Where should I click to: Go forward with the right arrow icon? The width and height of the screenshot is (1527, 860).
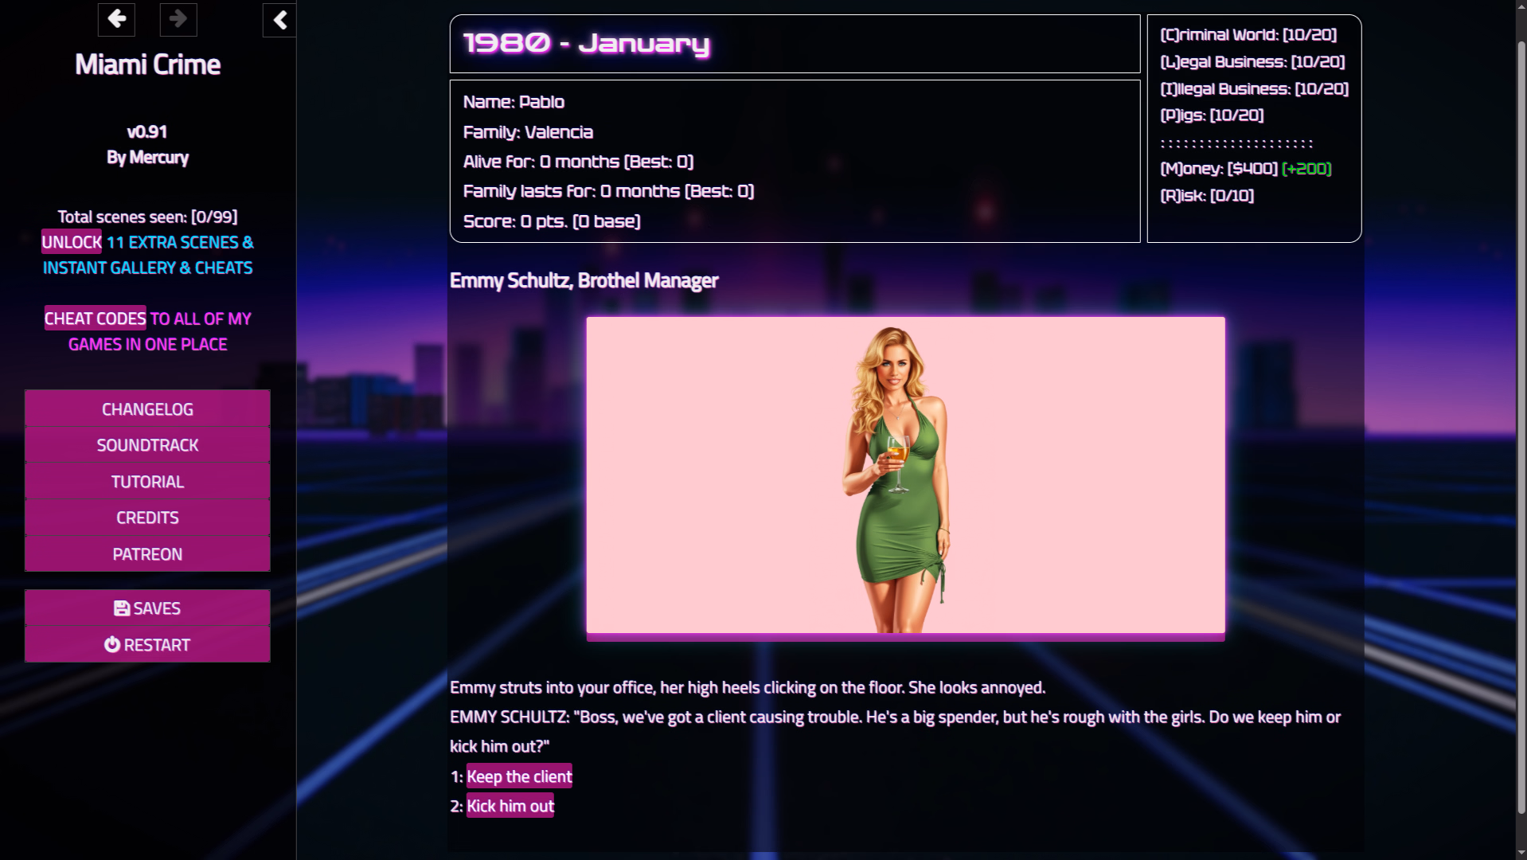tap(178, 19)
